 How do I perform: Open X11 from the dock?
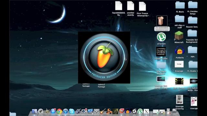click(x=146, y=111)
